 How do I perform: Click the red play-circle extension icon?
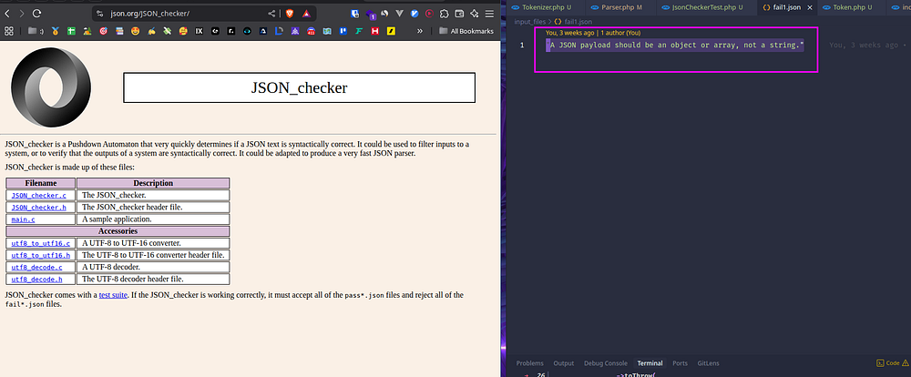tap(429, 13)
